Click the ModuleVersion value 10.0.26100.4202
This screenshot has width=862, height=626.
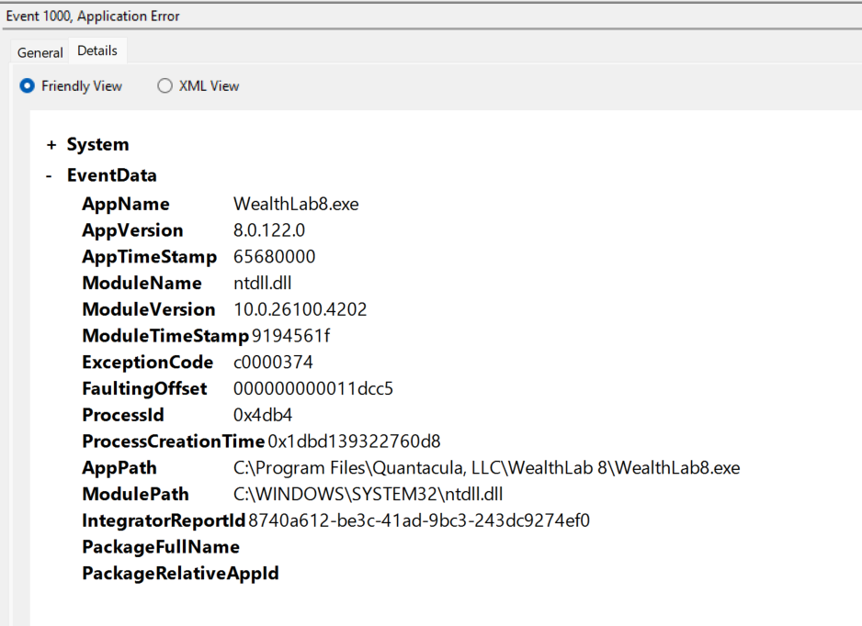pyautogui.click(x=300, y=309)
